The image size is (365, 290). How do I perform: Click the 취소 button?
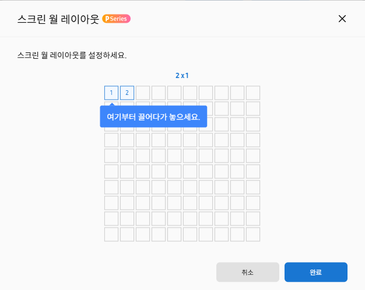[248, 272]
